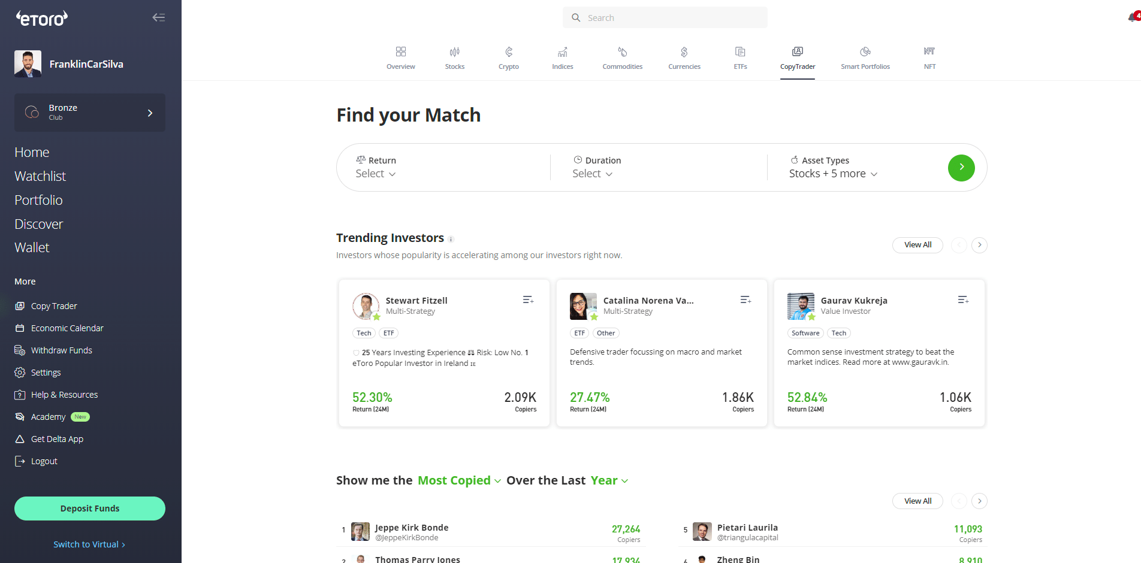Open the Trending Investors info icon
The height and width of the screenshot is (563, 1141).
click(x=451, y=239)
